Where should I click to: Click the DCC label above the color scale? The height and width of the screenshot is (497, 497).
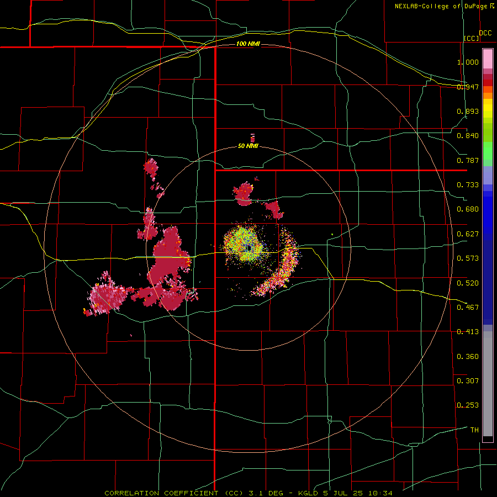[485, 33]
